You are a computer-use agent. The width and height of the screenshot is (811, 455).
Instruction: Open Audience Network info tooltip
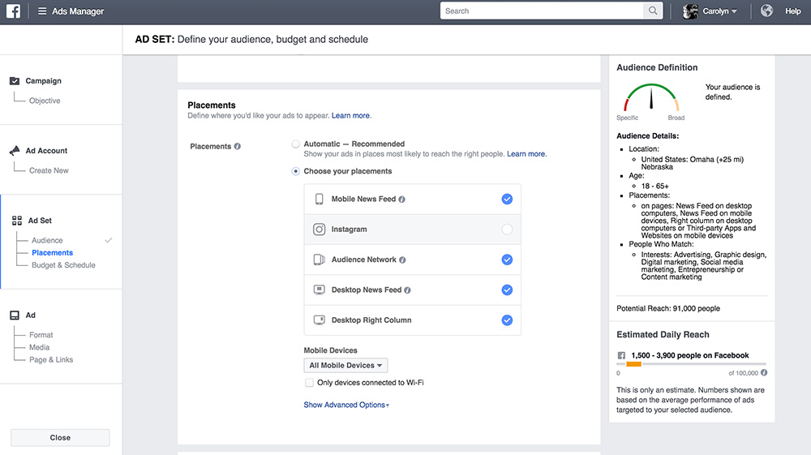(402, 260)
